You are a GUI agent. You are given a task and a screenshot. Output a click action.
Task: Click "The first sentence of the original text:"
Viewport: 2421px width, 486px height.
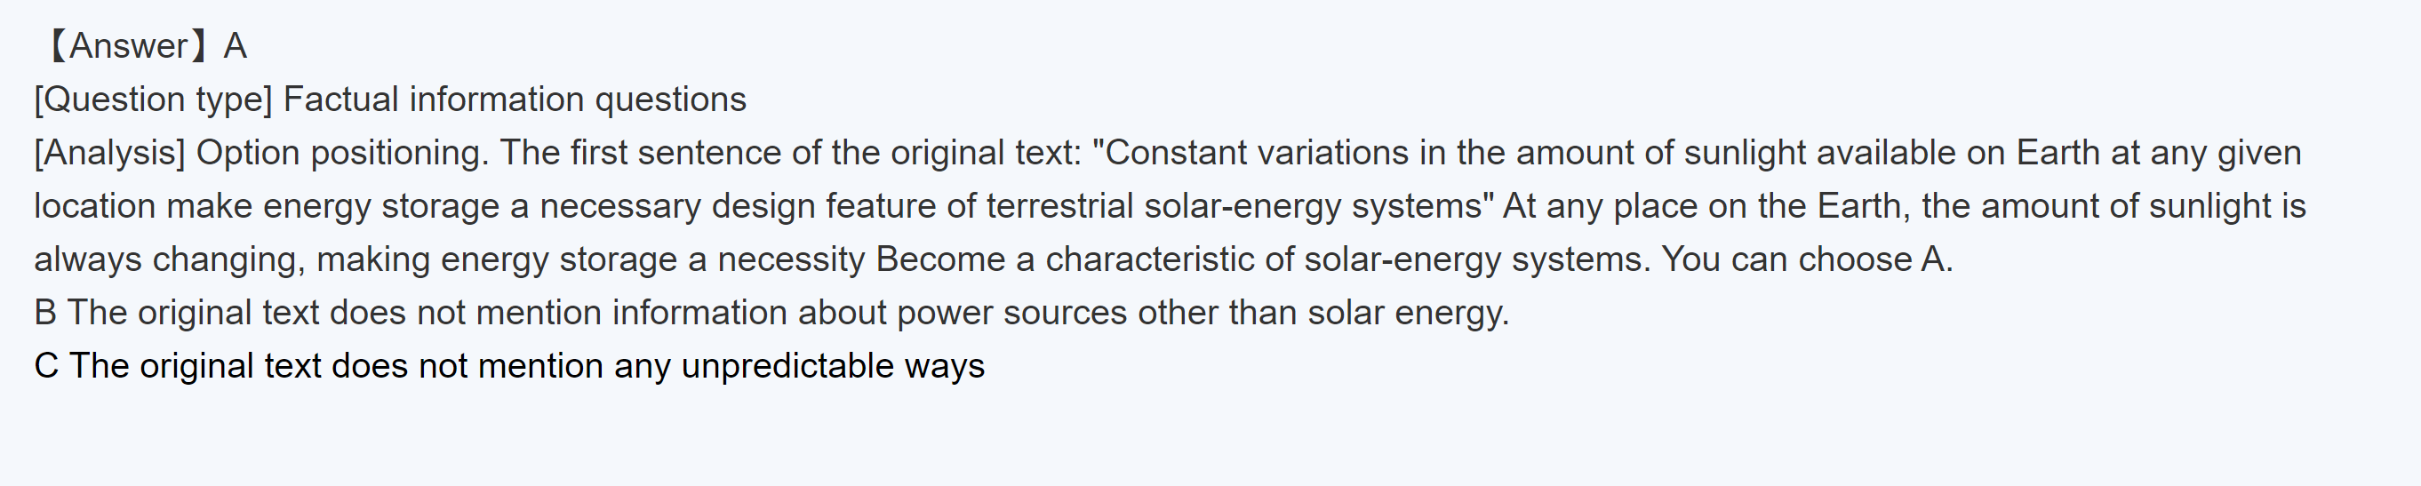pyautogui.click(x=790, y=153)
